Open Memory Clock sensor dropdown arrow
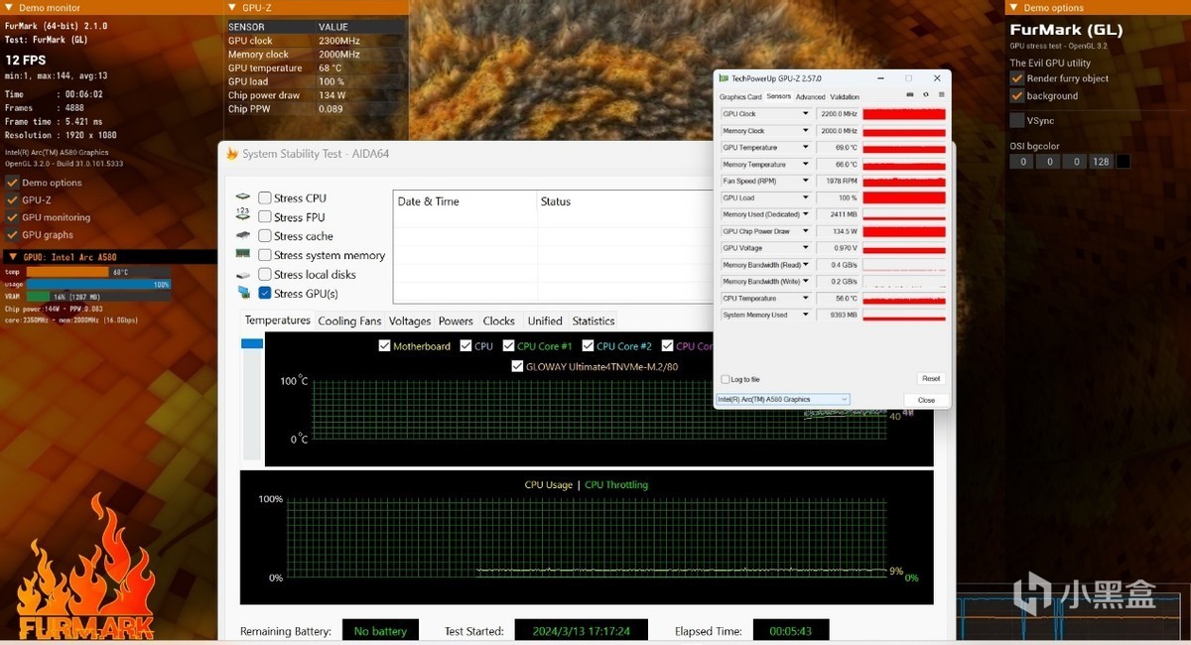The height and width of the screenshot is (645, 1191). pyautogui.click(x=806, y=131)
